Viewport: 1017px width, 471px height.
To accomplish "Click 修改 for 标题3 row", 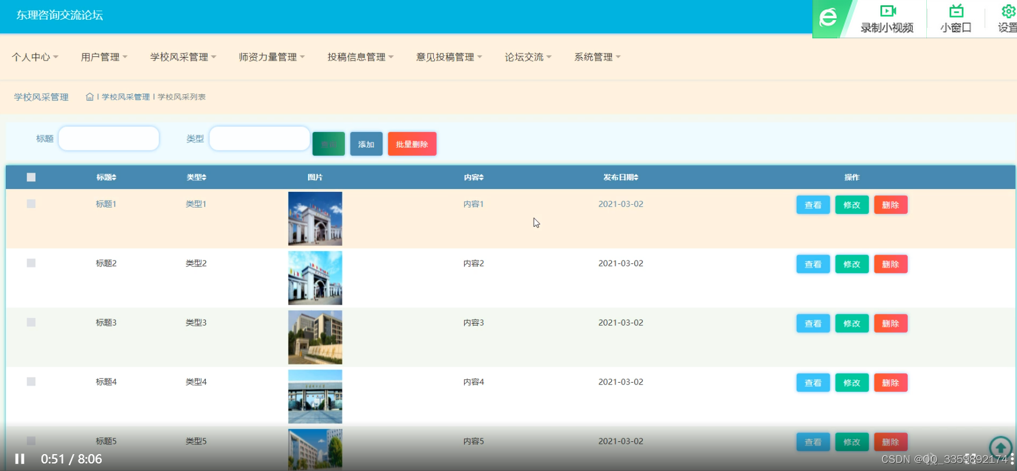I will pyautogui.click(x=852, y=323).
